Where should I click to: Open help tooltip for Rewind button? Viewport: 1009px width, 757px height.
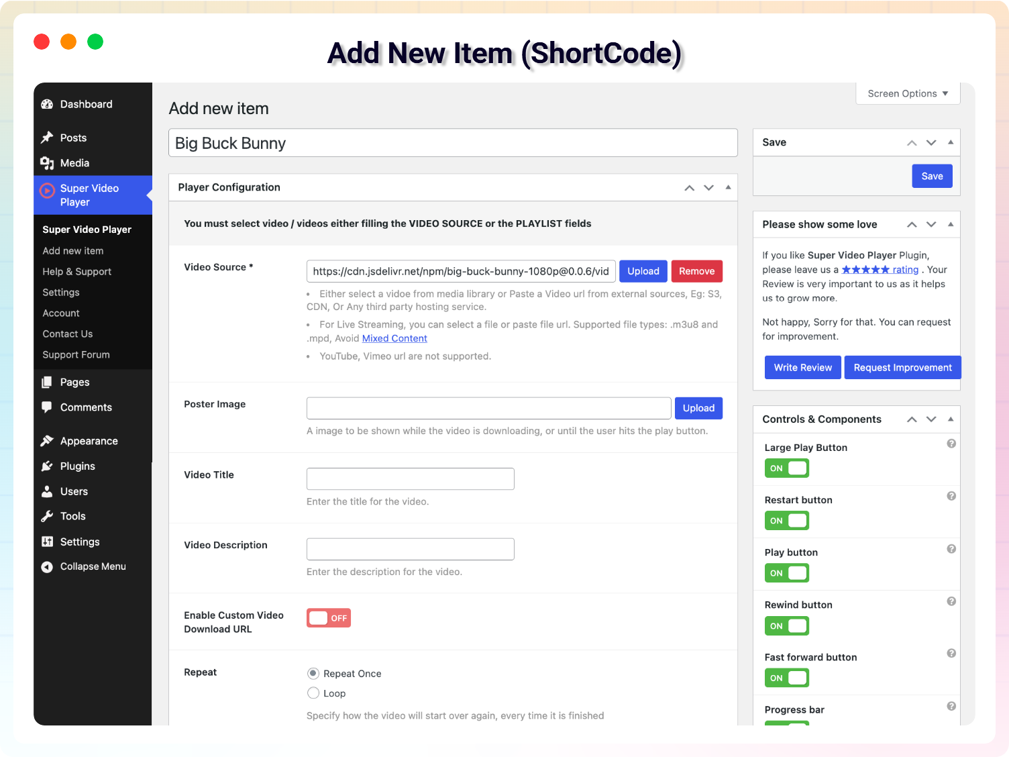click(951, 601)
